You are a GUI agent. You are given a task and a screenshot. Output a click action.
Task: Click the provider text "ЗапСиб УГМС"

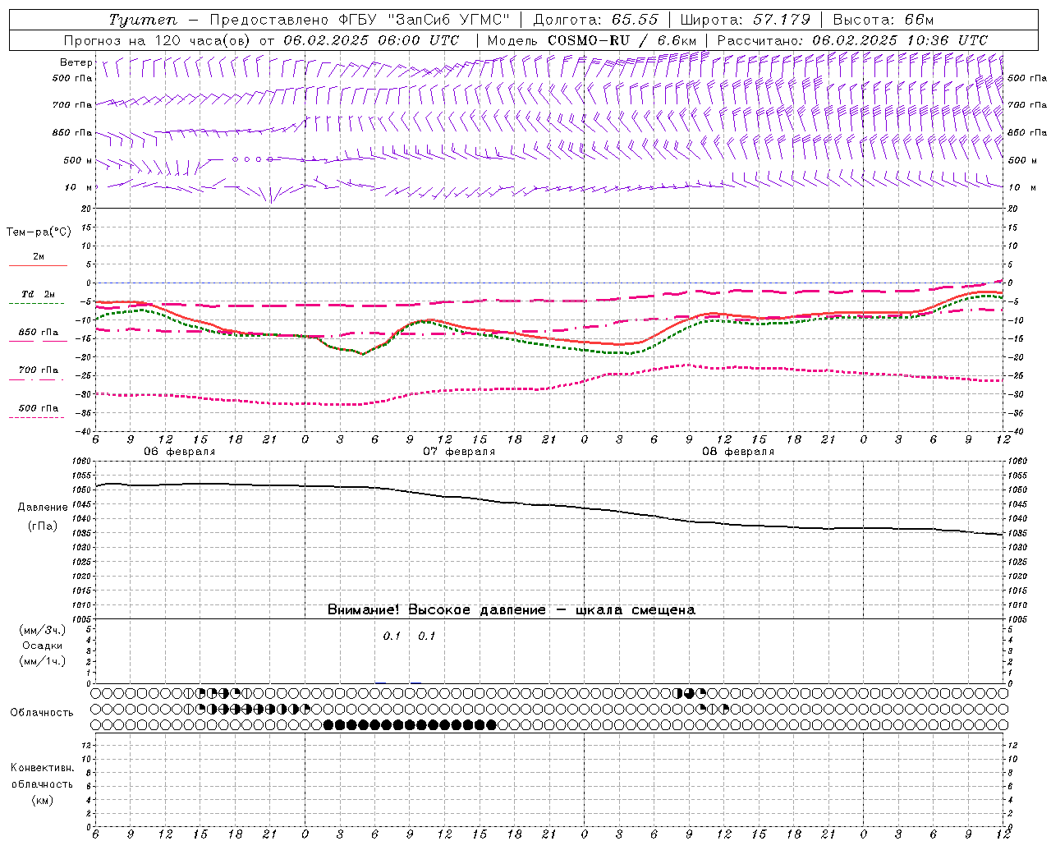(x=449, y=20)
